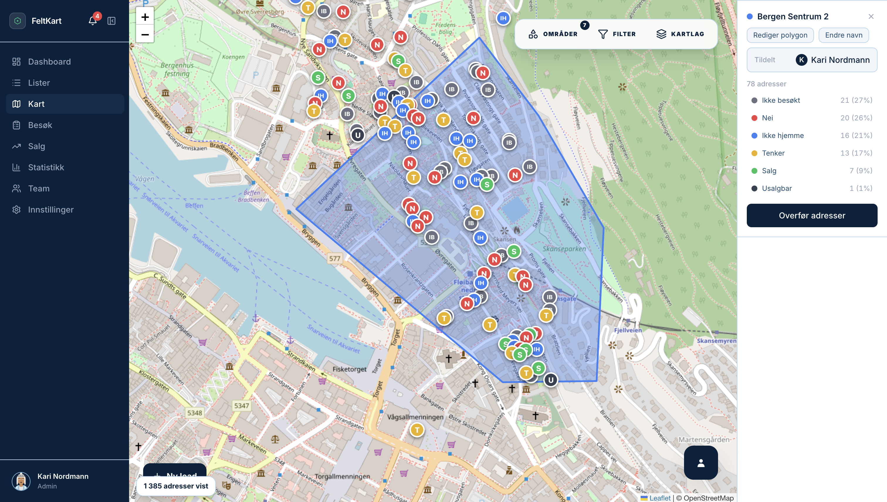Click Overfør adresser button
Viewport: 887px width, 502px height.
pos(812,215)
